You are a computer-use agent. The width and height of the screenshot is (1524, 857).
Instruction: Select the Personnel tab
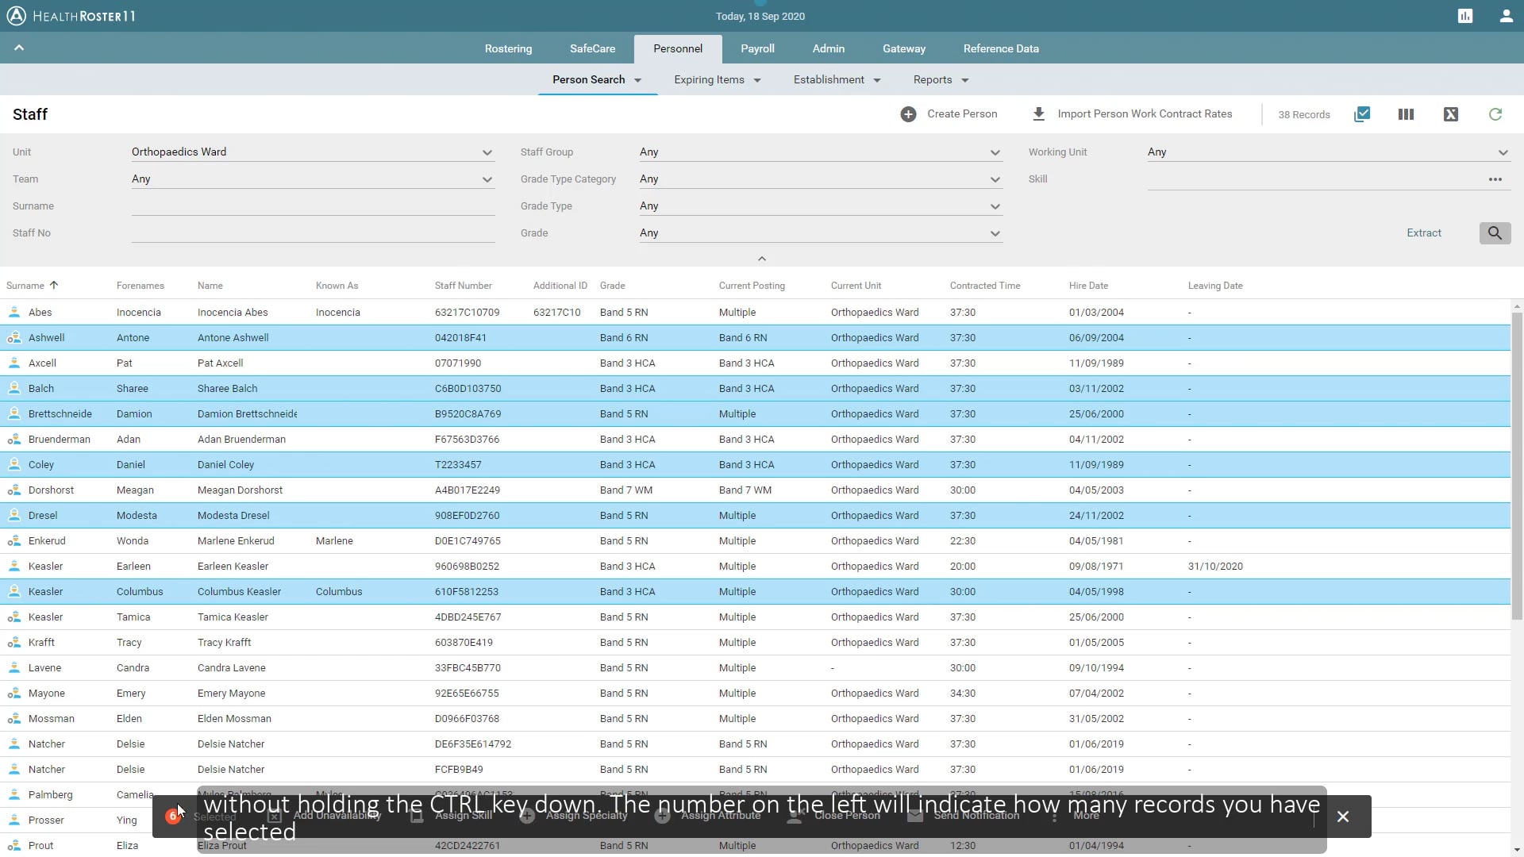click(x=677, y=48)
